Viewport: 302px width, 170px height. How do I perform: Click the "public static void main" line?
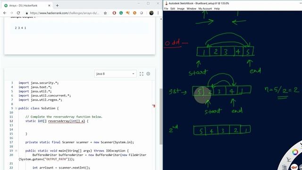(77, 151)
